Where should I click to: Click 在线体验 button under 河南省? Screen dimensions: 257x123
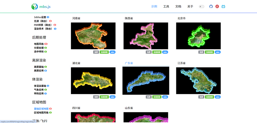[x=104, y=52]
